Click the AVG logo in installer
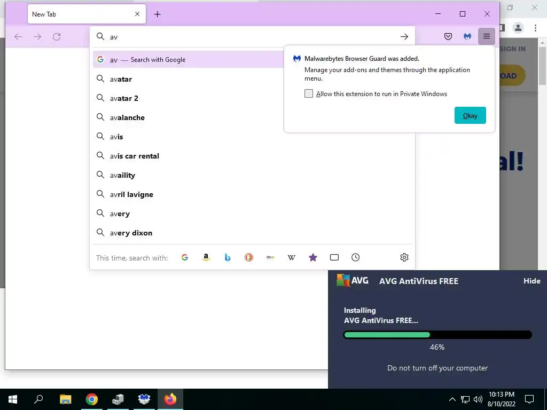The image size is (547, 410). coord(353,280)
